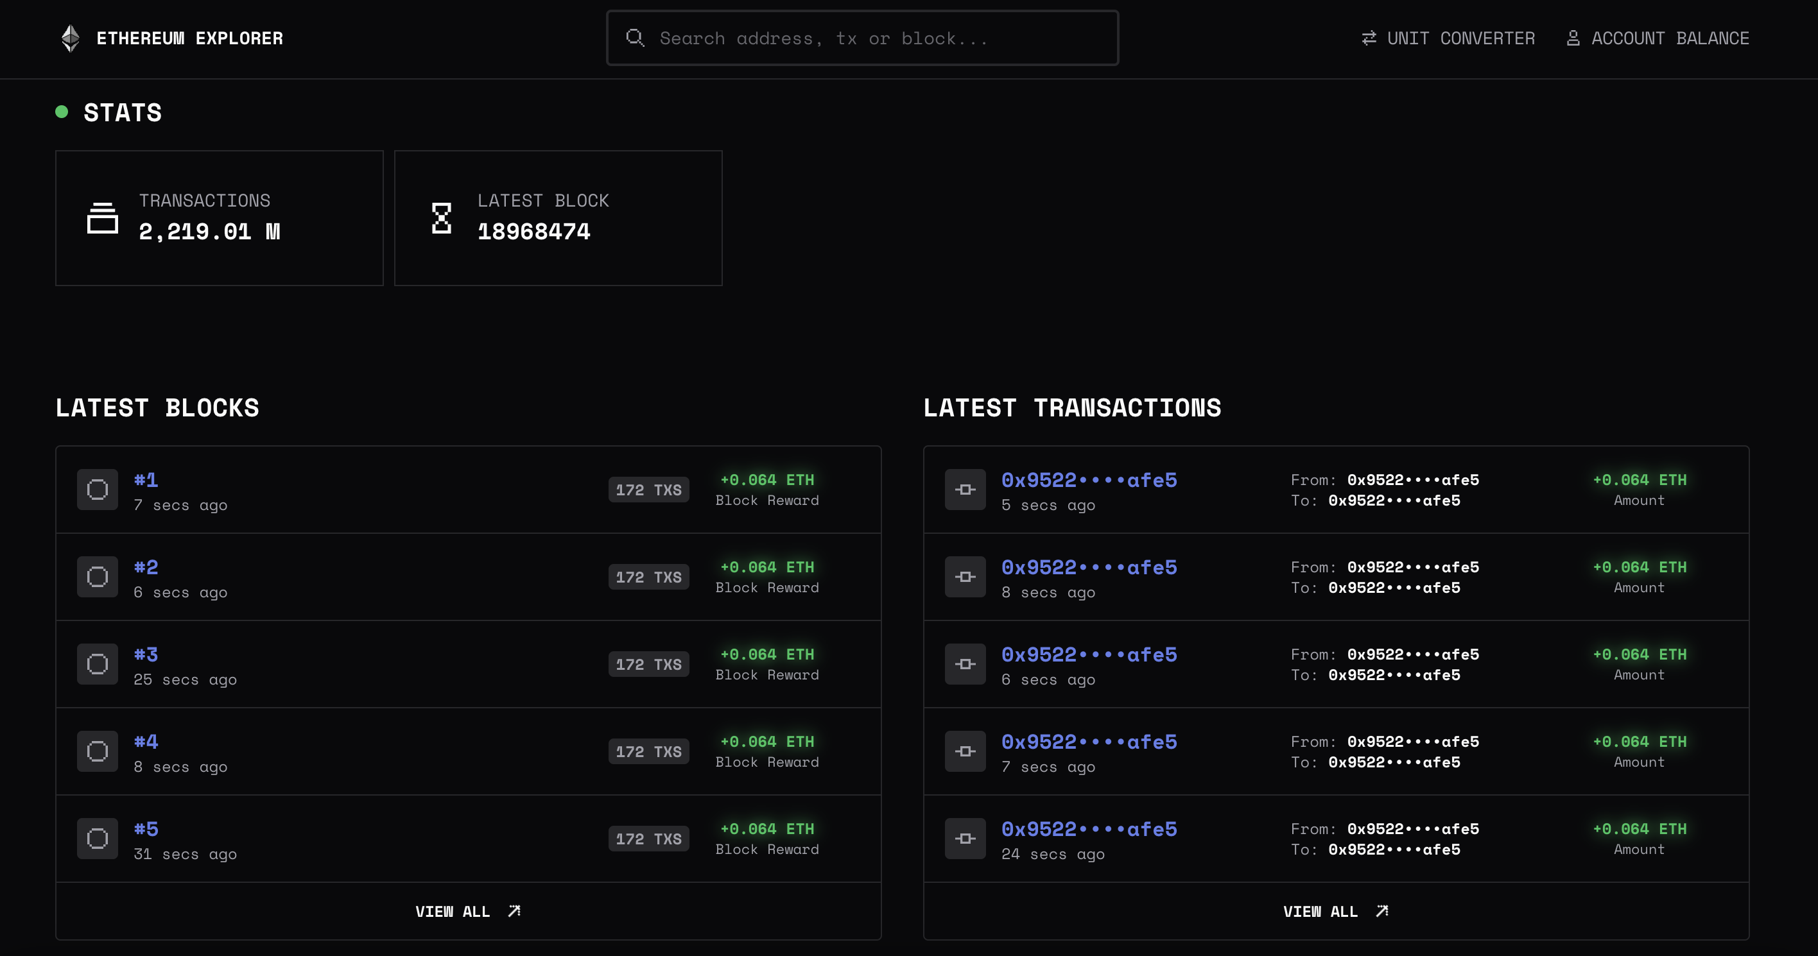Open Unit Converter from the header
Viewport: 1818px width, 956px height.
click(1460, 38)
